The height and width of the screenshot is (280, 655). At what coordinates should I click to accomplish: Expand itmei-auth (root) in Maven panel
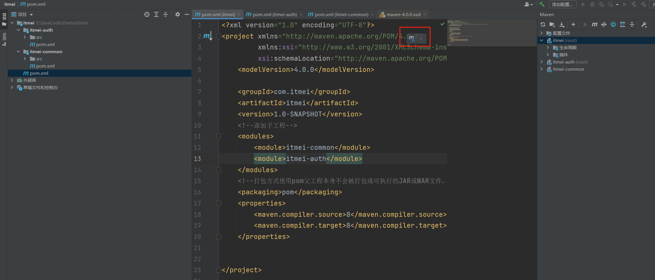[x=541, y=62]
